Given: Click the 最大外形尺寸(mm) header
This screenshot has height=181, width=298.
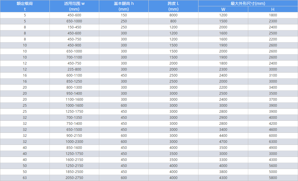Looking at the screenshot, I should 248,3.
